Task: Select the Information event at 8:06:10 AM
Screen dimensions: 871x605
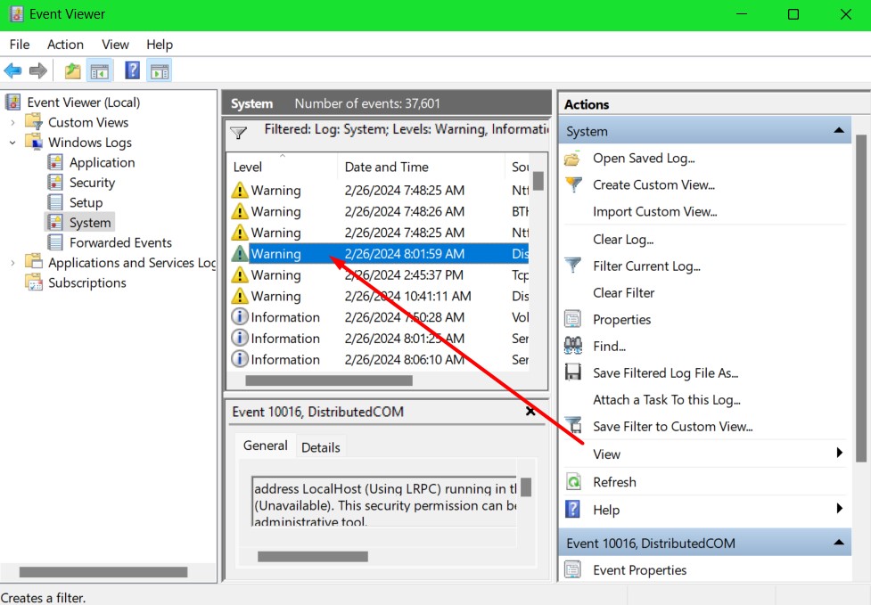Action: click(379, 360)
